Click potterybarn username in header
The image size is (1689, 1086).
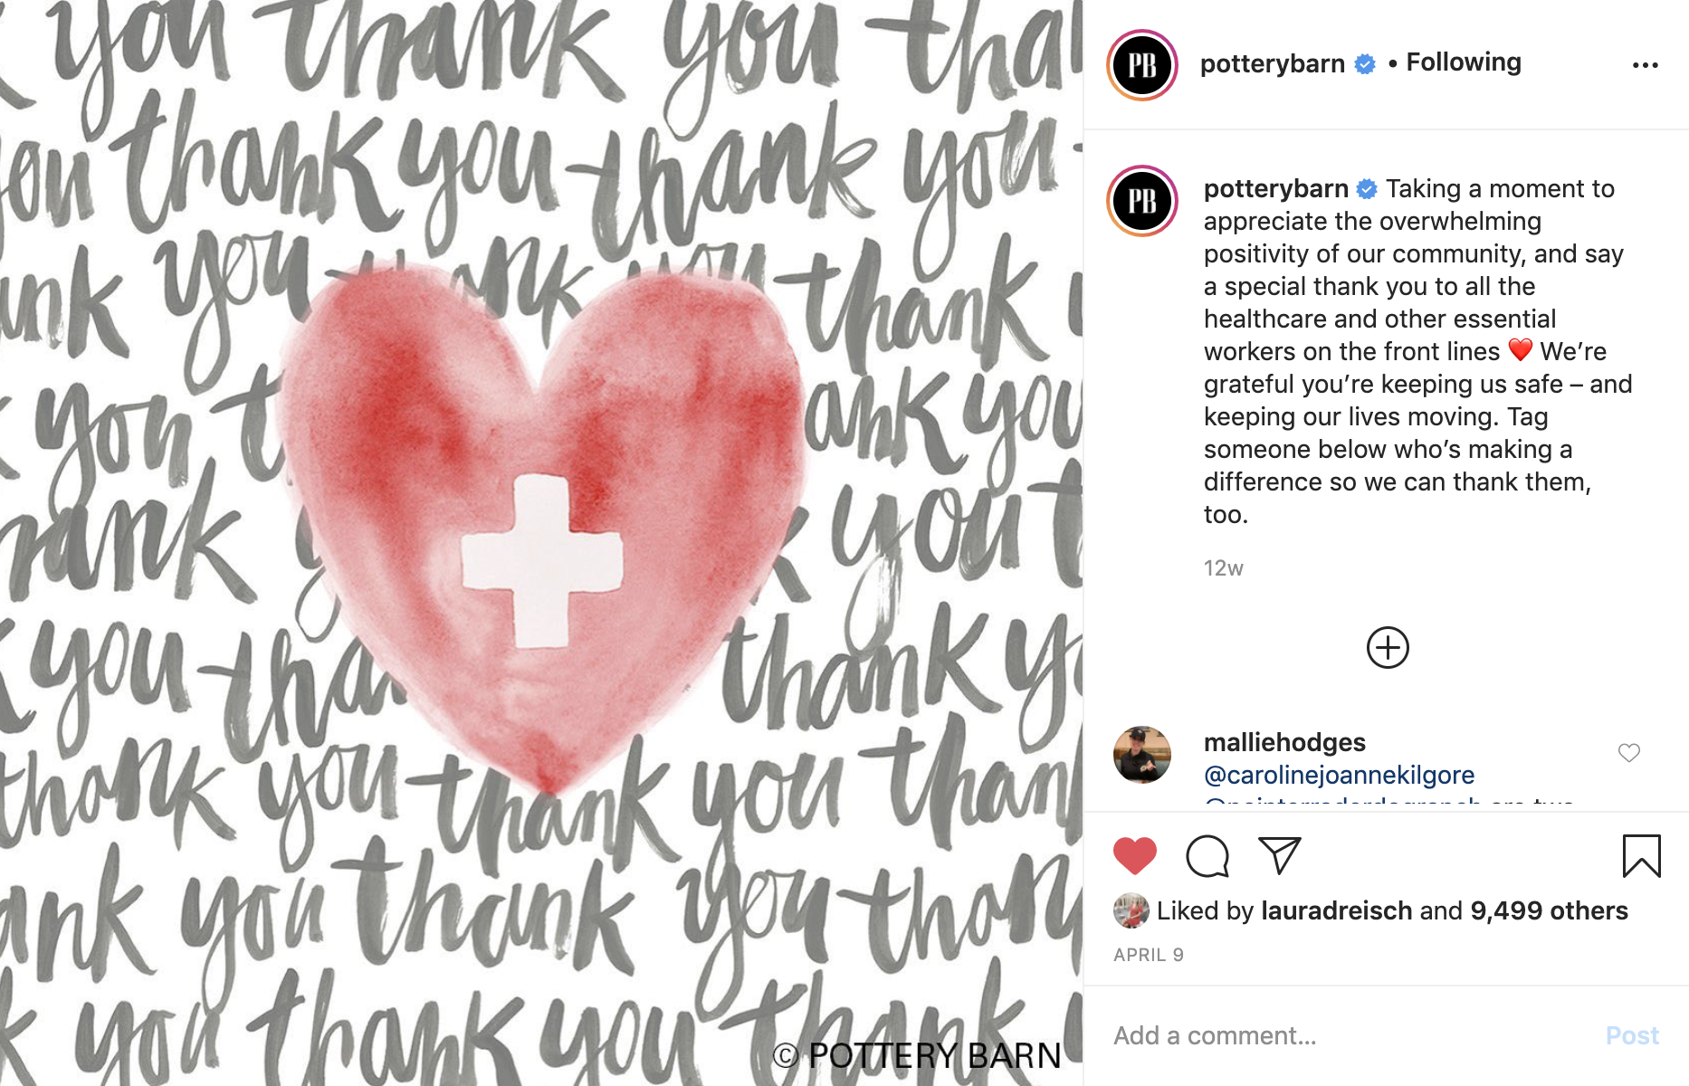[1272, 64]
